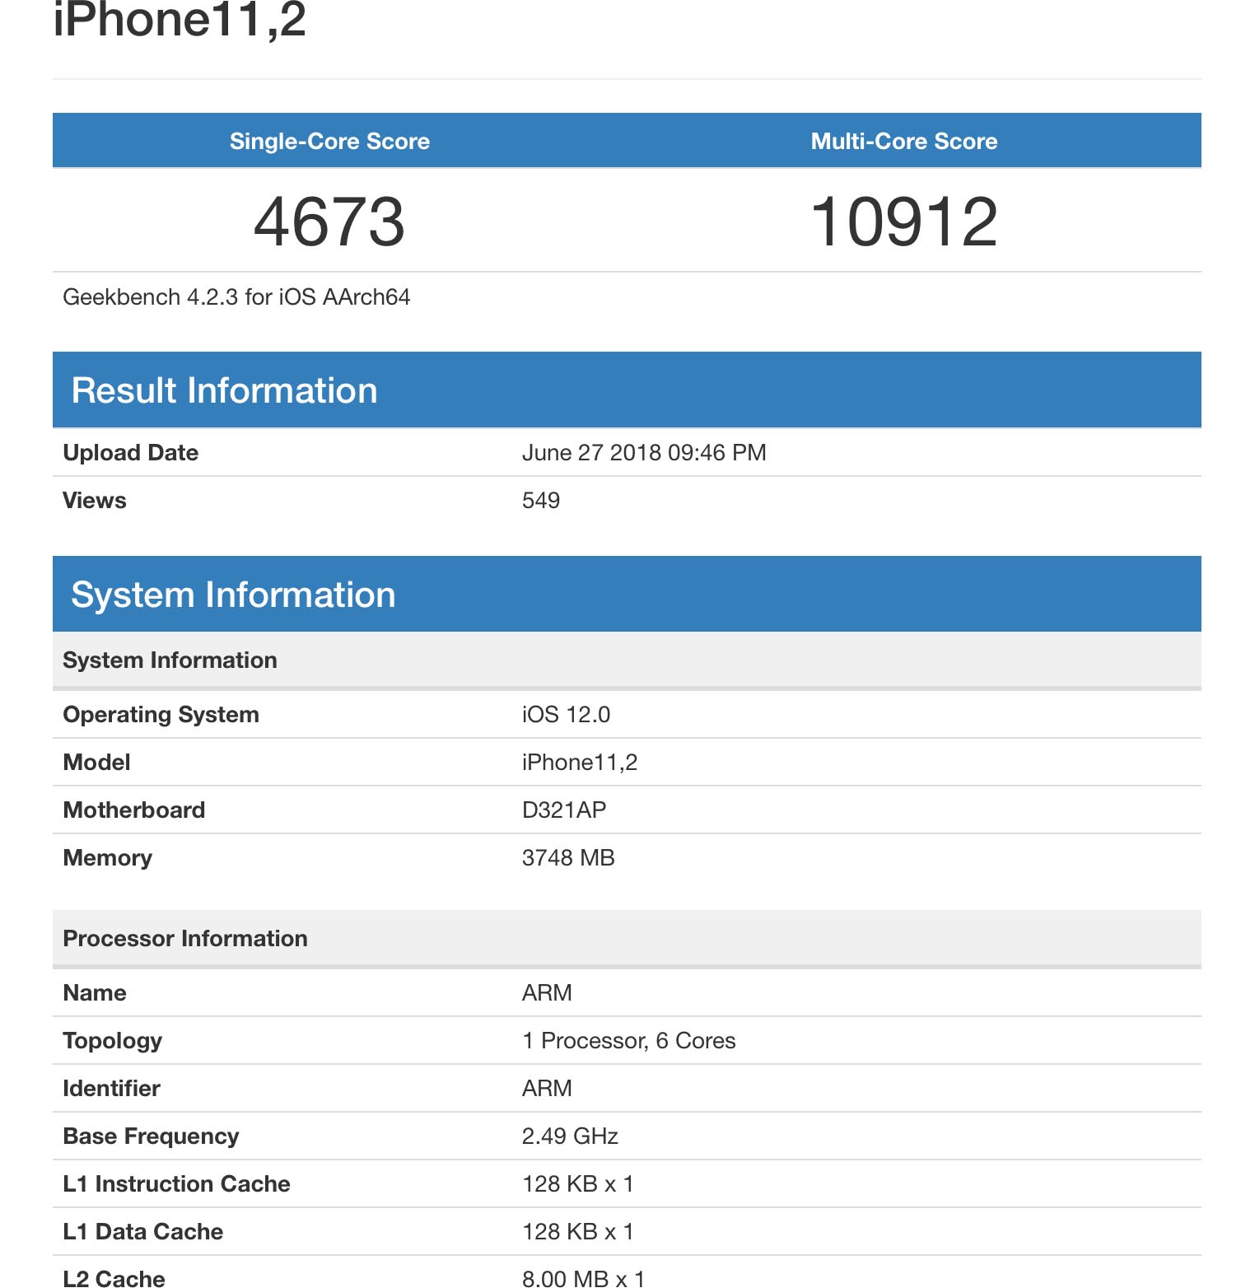Click the Processor Information subheading
The width and height of the screenshot is (1255, 1288).
click(185, 939)
